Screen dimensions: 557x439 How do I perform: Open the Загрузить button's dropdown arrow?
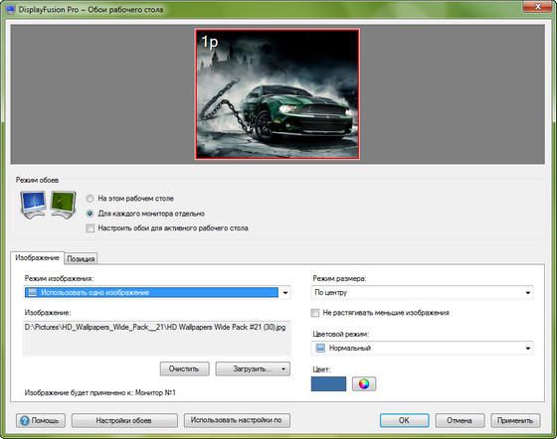(x=283, y=368)
